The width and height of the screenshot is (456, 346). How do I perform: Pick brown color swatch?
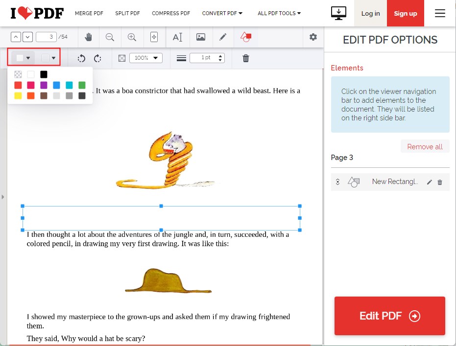44,95
